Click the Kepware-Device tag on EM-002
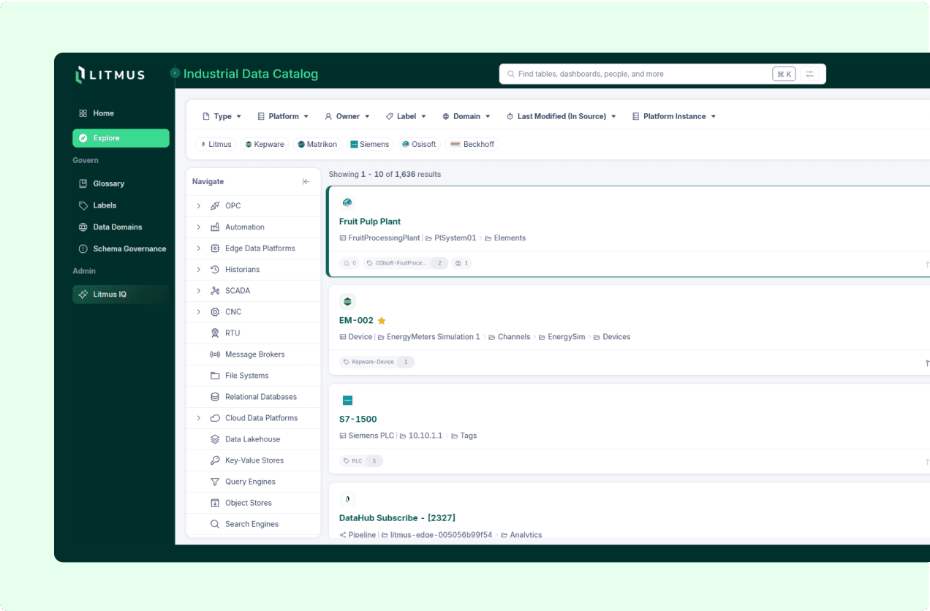The width and height of the screenshot is (930, 611). click(378, 362)
